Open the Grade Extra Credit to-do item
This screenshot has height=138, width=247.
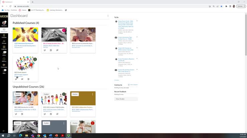tap(126, 25)
